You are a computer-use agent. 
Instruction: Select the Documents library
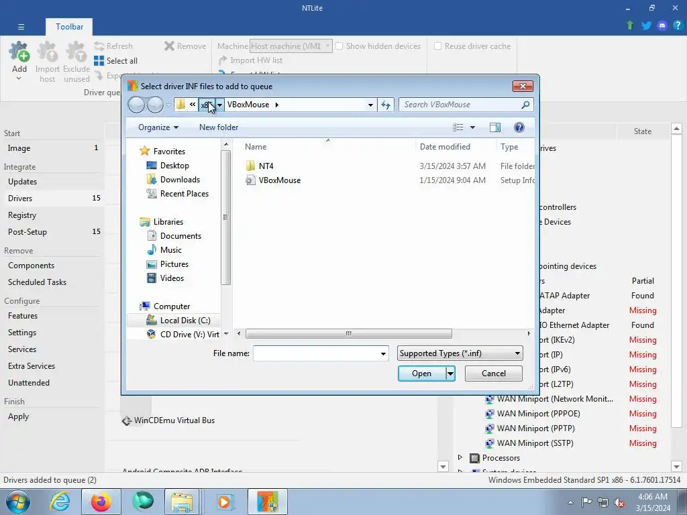click(180, 236)
